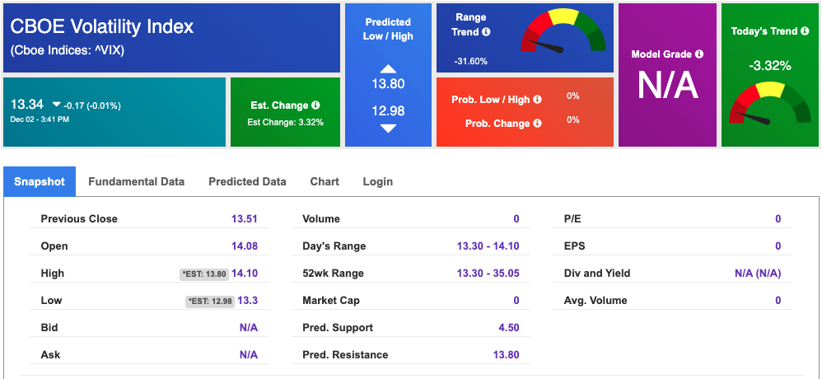Click the Range Trend info icon
The image size is (822, 379).
tap(486, 32)
